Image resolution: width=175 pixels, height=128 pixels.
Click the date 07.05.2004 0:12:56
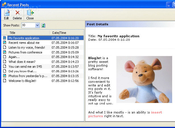click(x=65, y=81)
